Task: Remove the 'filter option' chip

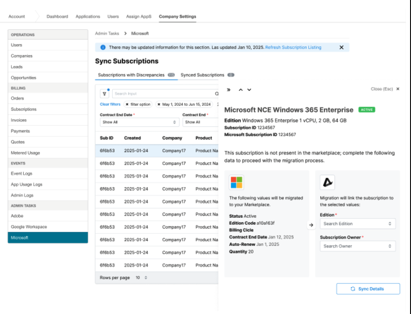Action: pyautogui.click(x=127, y=104)
